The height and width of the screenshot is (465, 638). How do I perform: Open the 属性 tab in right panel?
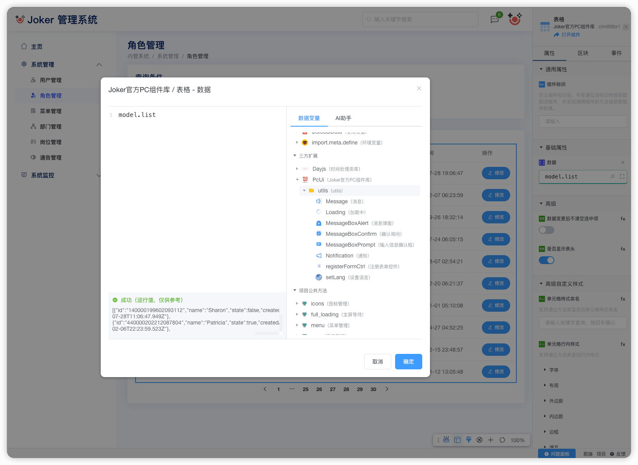[x=549, y=53]
